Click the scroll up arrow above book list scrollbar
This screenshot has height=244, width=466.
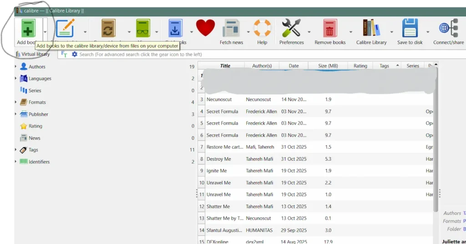coord(436,64)
